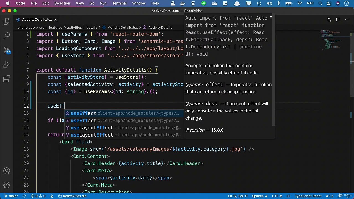This screenshot has width=354, height=199.
Task: Change language mode TypeScript React
Action: click(x=308, y=196)
